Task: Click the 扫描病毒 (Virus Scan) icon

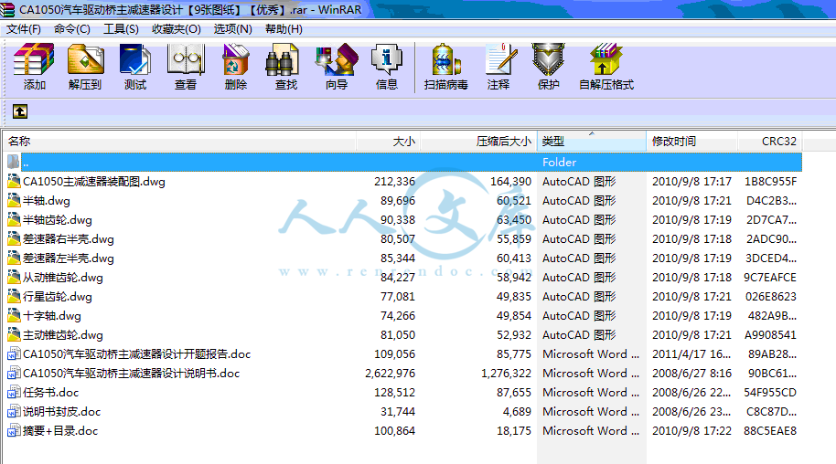Action: (x=445, y=67)
